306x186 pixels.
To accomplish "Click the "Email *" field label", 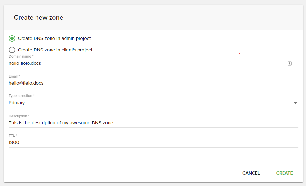I will 14,76.
